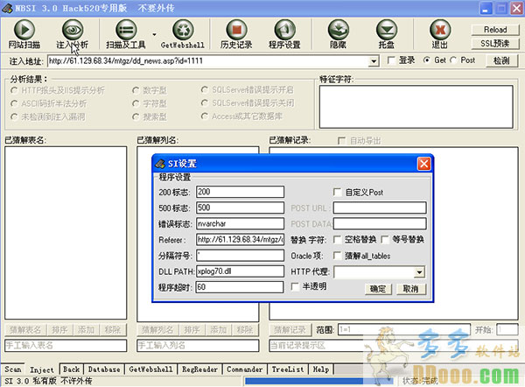The width and height of the screenshot is (525, 387).
Task: Click the 隐藏 hide icon
Action: click(338, 34)
